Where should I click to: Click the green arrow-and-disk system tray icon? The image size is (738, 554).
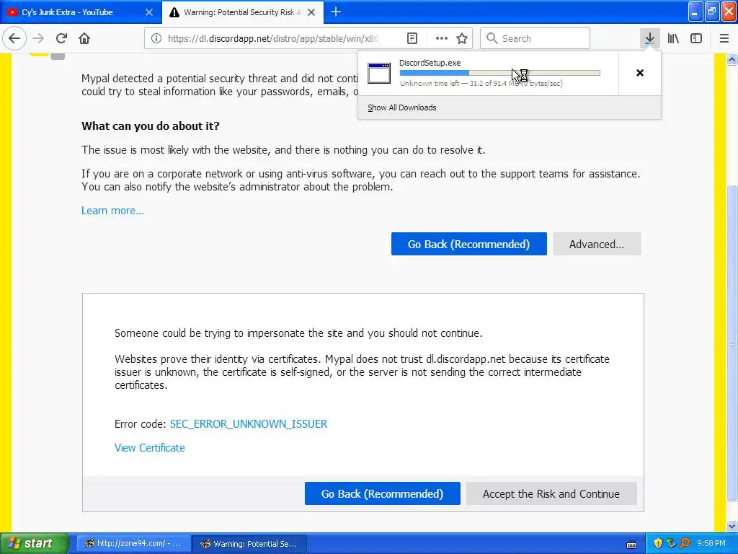[671, 543]
